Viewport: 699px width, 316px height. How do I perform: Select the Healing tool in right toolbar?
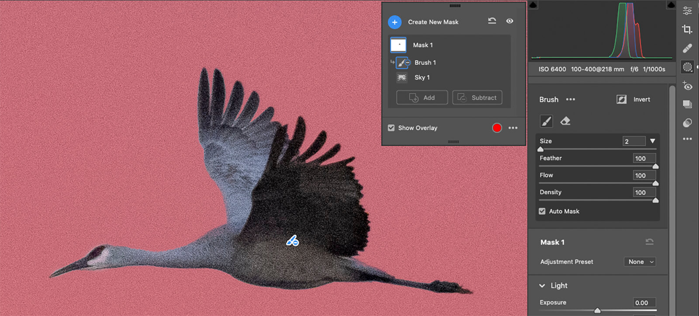[x=687, y=48]
